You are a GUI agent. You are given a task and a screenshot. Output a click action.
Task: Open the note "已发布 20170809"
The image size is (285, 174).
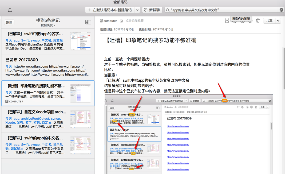click(x=48, y=67)
